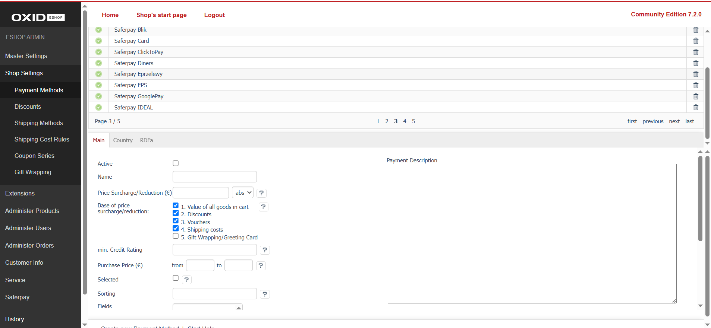Click active status icon for Saferpay EPS
Screen dimensions: 711x328
point(98,85)
